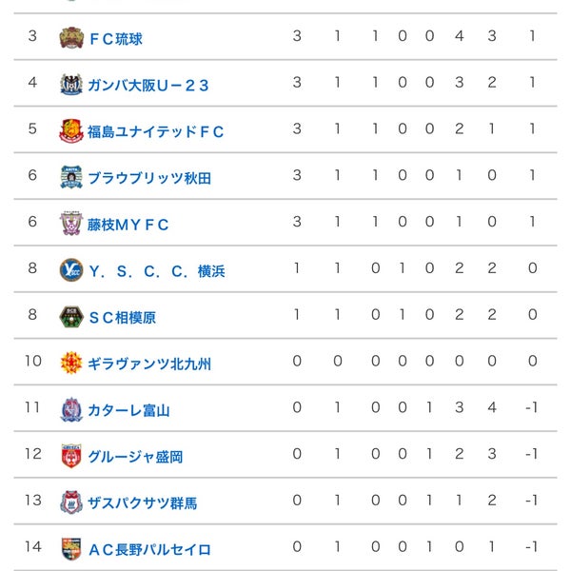Screen dimensions: 571x571
Task: Click the FC琉球 team crest icon
Action: (x=71, y=38)
